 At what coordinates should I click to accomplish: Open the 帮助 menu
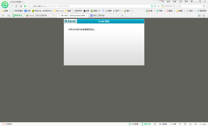click(x=186, y=2)
